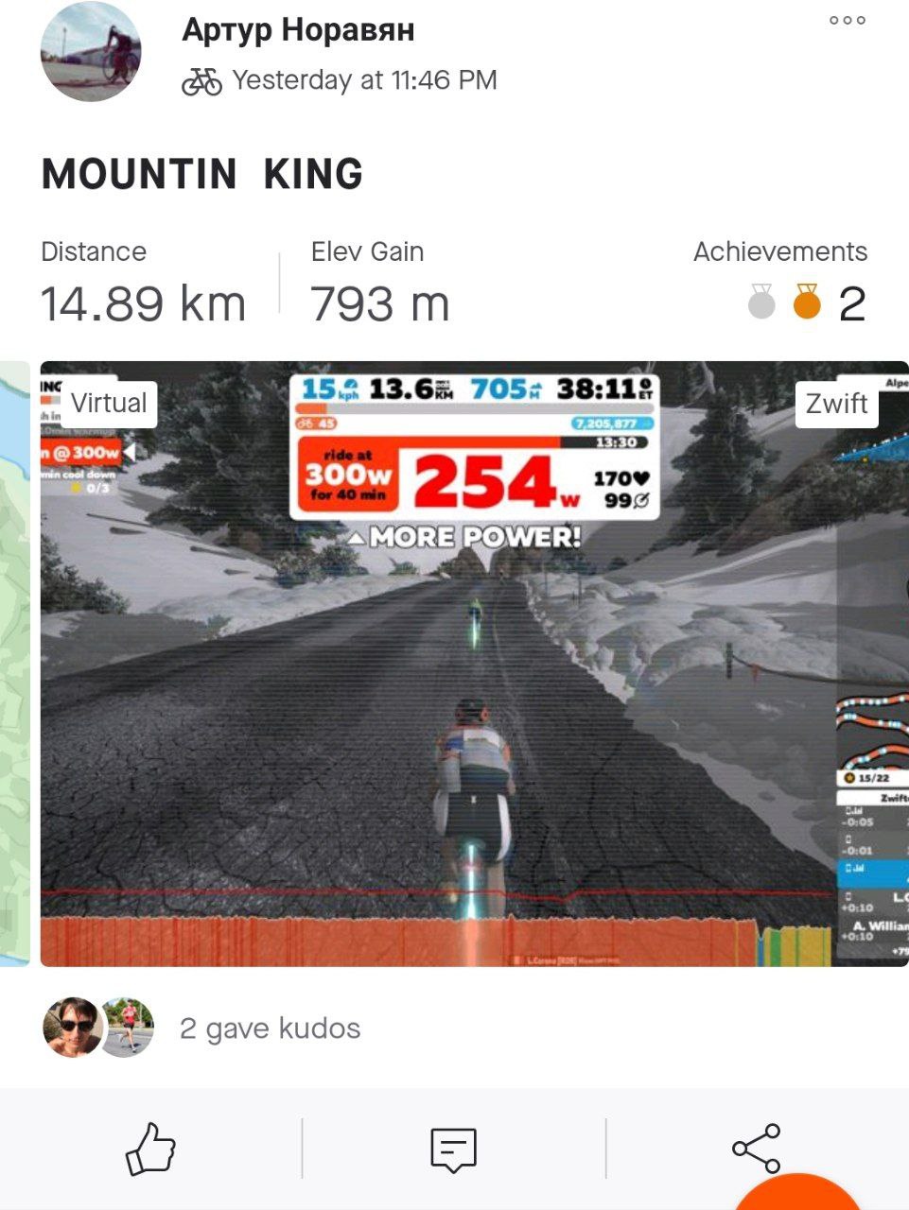Tap the orange floating action button
The width and height of the screenshot is (909, 1210).
[x=799, y=1192]
